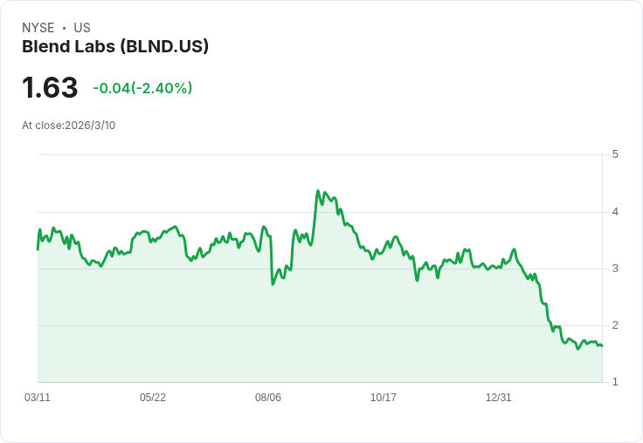Click the 4 label on price axis
The image size is (643, 443).
pos(615,211)
